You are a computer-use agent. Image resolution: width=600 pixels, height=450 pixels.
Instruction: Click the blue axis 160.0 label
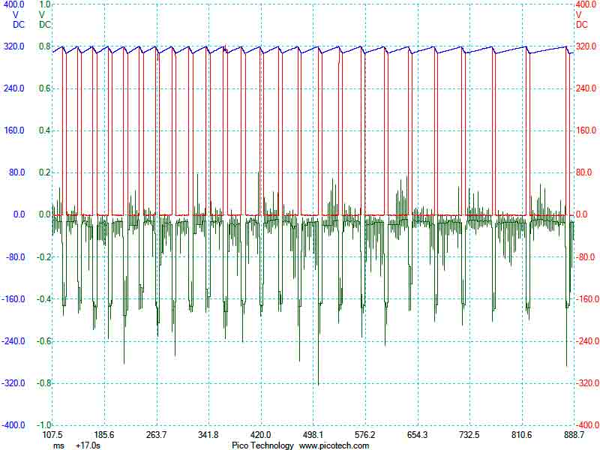pyautogui.click(x=13, y=130)
